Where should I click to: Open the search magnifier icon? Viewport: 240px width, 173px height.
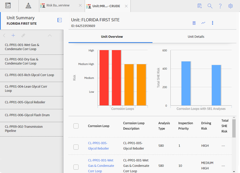point(210,6)
